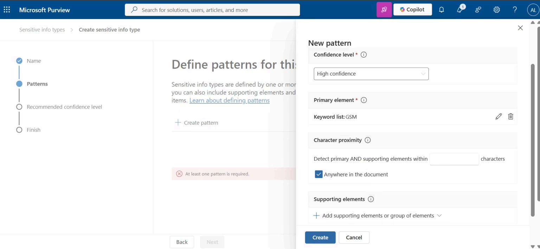
Task: Click the Cancel button
Action: tap(354, 237)
